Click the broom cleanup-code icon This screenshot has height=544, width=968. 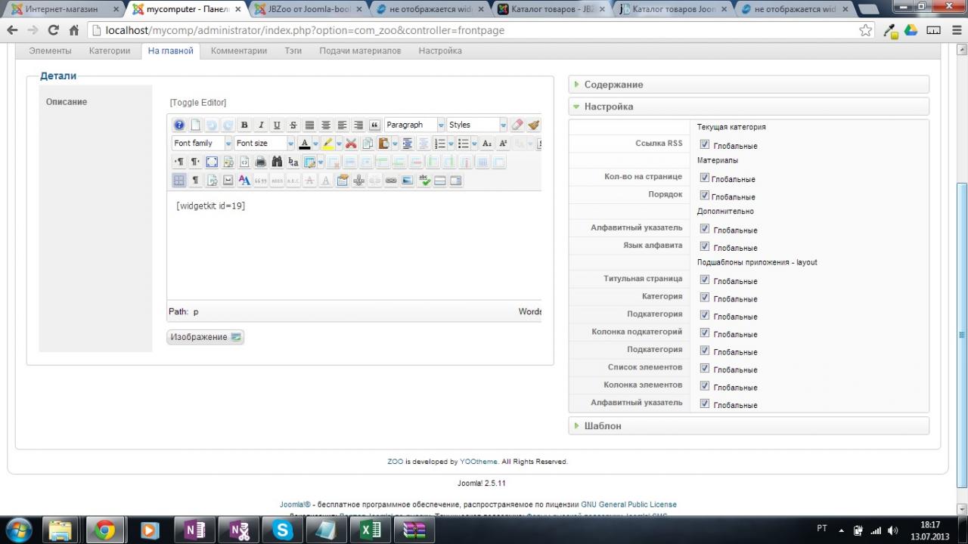tap(534, 125)
